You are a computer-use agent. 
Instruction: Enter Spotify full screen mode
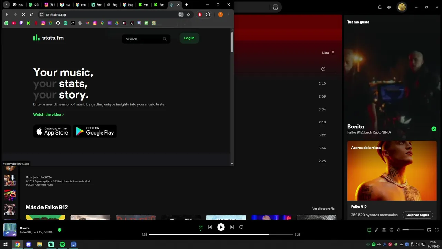[437, 230]
